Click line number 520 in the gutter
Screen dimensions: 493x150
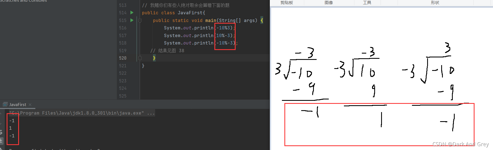123,58
